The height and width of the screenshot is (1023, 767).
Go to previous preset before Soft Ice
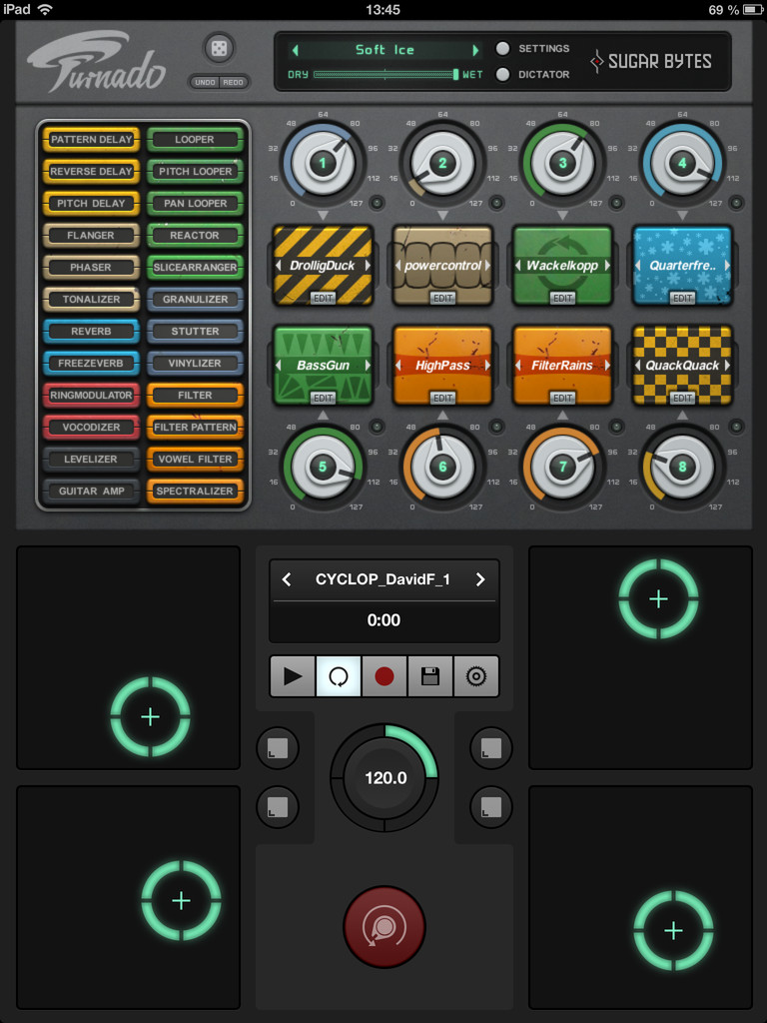[x=295, y=50]
